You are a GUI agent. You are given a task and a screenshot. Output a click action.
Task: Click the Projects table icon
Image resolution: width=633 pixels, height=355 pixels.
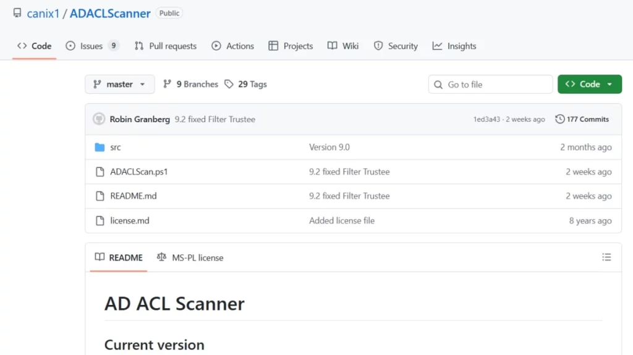click(x=273, y=46)
